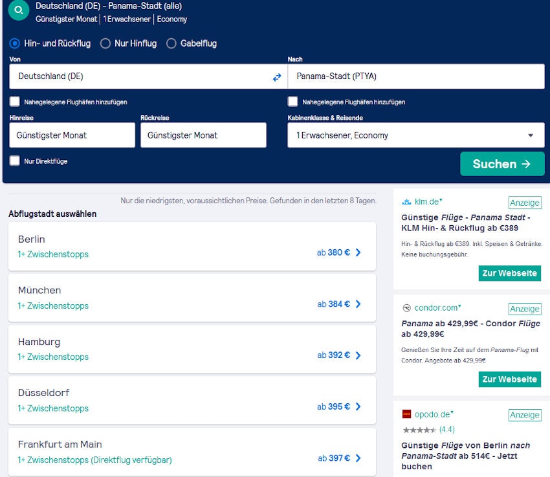Click the green "Suchen" button
The width and height of the screenshot is (550, 477).
pos(502,164)
